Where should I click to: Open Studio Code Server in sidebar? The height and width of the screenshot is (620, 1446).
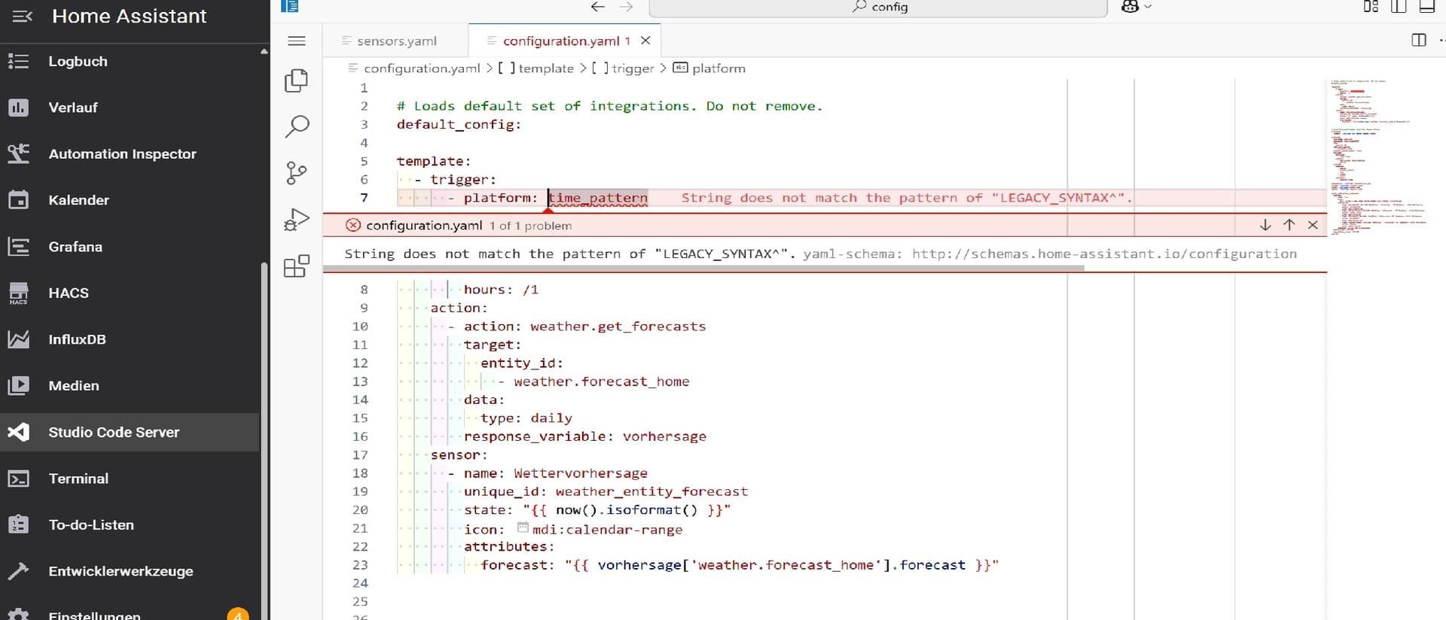(x=114, y=432)
